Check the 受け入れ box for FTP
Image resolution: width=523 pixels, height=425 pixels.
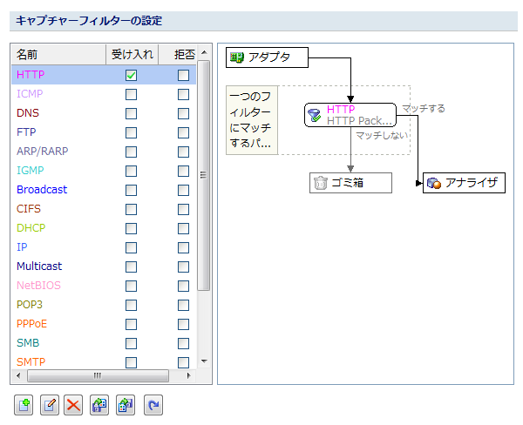coord(131,132)
